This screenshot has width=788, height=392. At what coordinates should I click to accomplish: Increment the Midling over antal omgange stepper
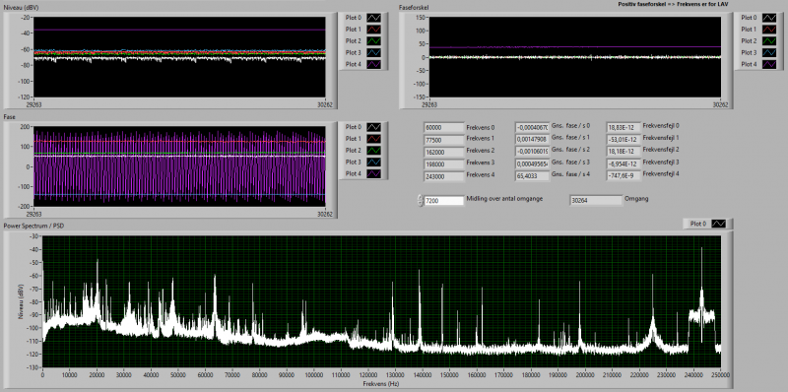(420, 198)
